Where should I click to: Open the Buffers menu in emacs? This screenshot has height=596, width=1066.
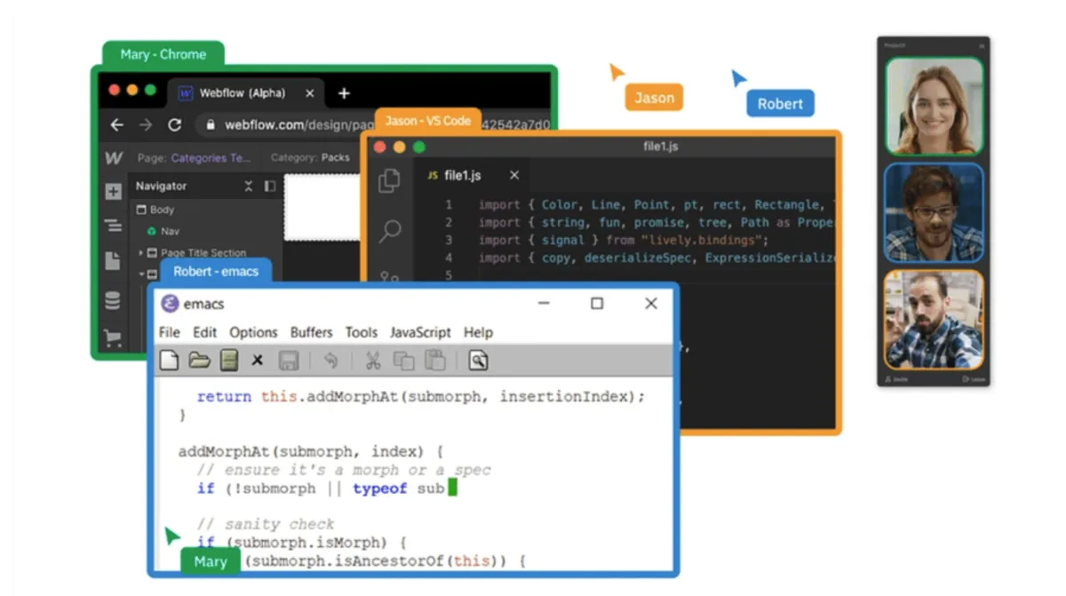(311, 332)
